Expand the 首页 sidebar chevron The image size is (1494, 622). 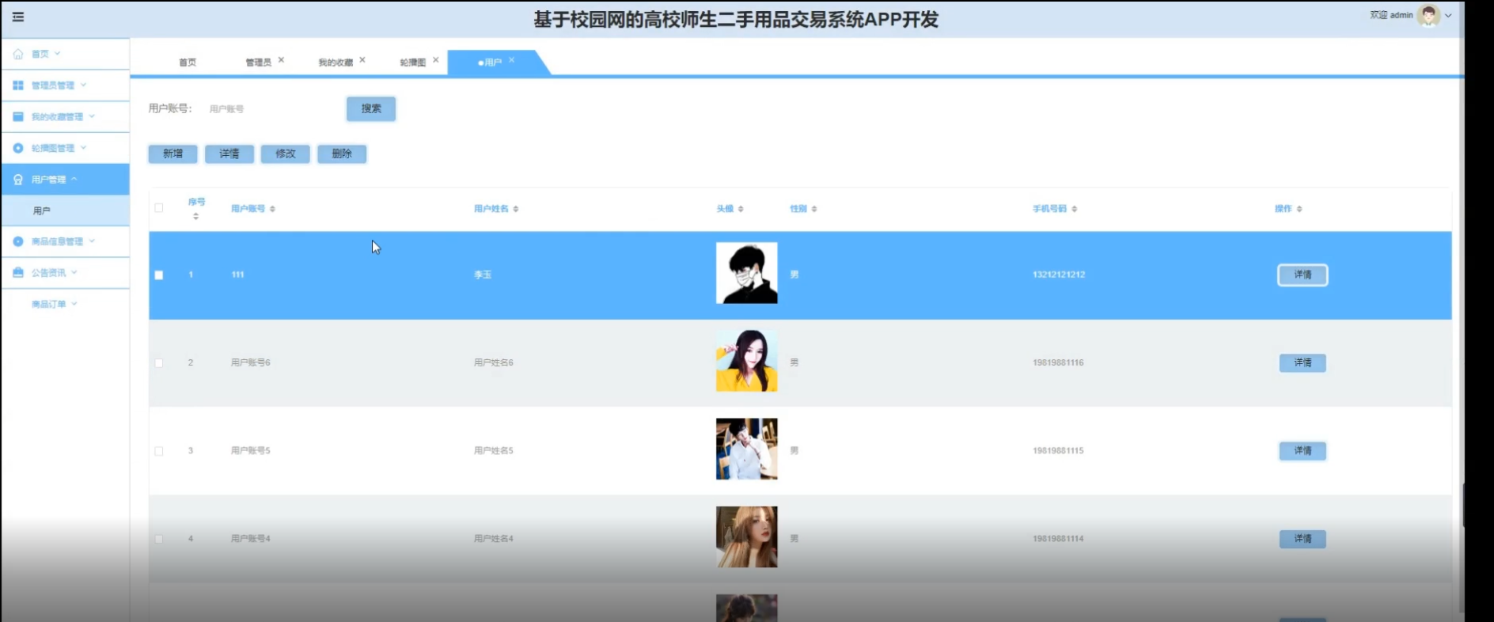pos(58,54)
